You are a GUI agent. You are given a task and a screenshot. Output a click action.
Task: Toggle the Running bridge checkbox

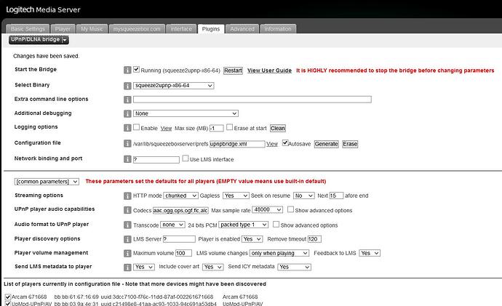pos(136,69)
